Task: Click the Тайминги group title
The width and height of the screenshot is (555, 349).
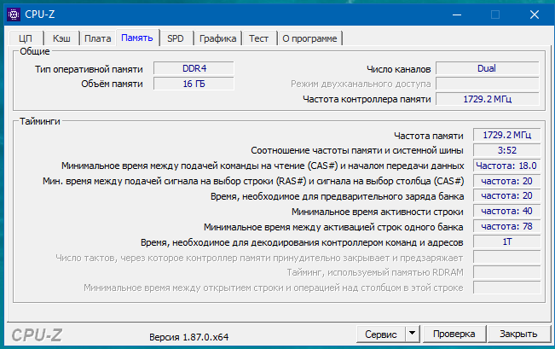Action: coord(39,121)
